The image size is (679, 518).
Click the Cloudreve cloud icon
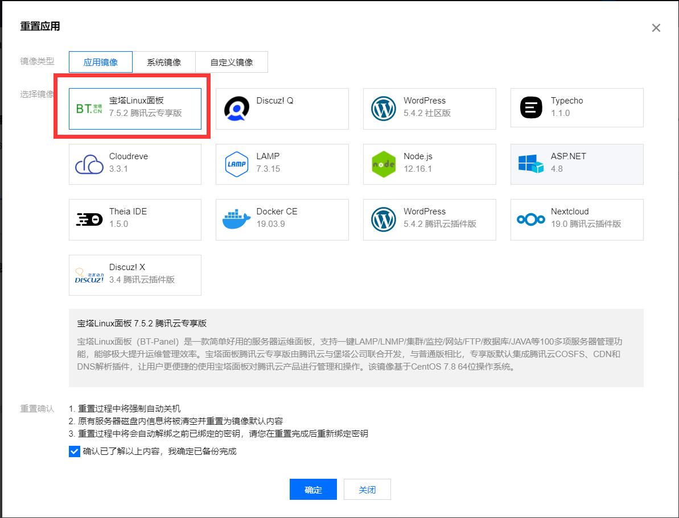[89, 163]
